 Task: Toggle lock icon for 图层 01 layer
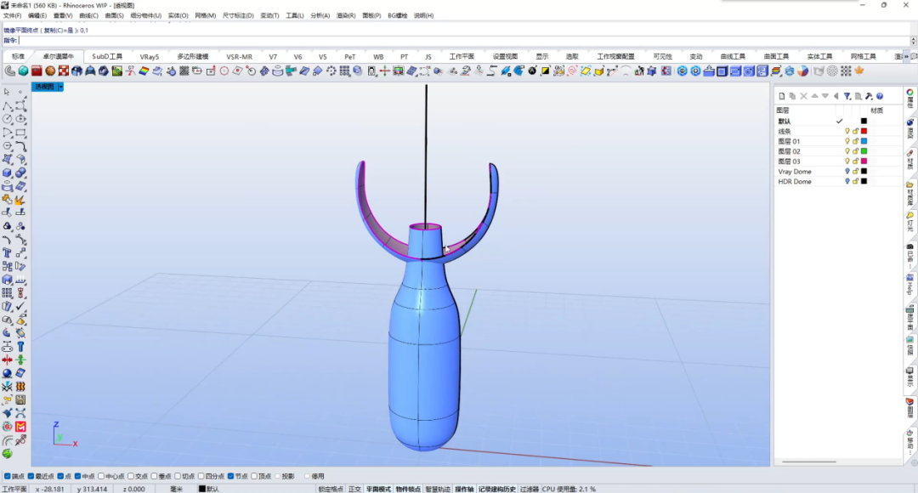pyautogui.click(x=855, y=141)
